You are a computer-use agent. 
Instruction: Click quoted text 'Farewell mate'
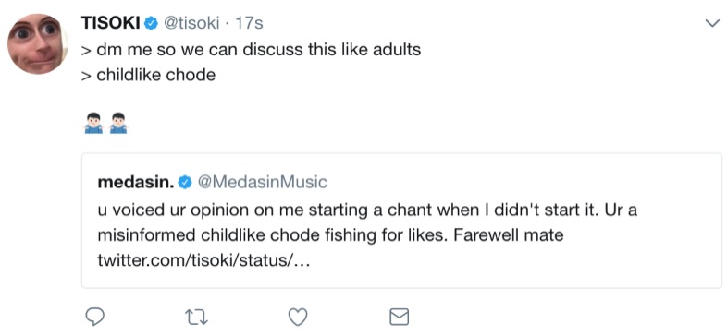click(508, 235)
